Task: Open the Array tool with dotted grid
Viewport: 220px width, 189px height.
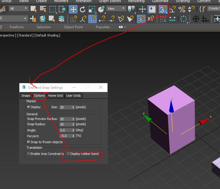Action: pos(163,19)
